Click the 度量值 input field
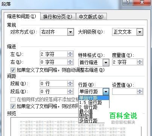Viewport: 152px width, 136px height. coord(125,62)
